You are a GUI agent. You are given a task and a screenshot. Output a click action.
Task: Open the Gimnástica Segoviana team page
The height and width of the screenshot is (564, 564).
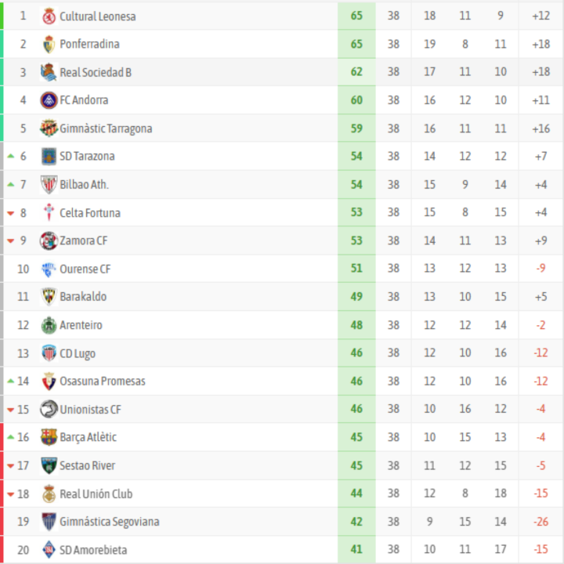[110, 522]
